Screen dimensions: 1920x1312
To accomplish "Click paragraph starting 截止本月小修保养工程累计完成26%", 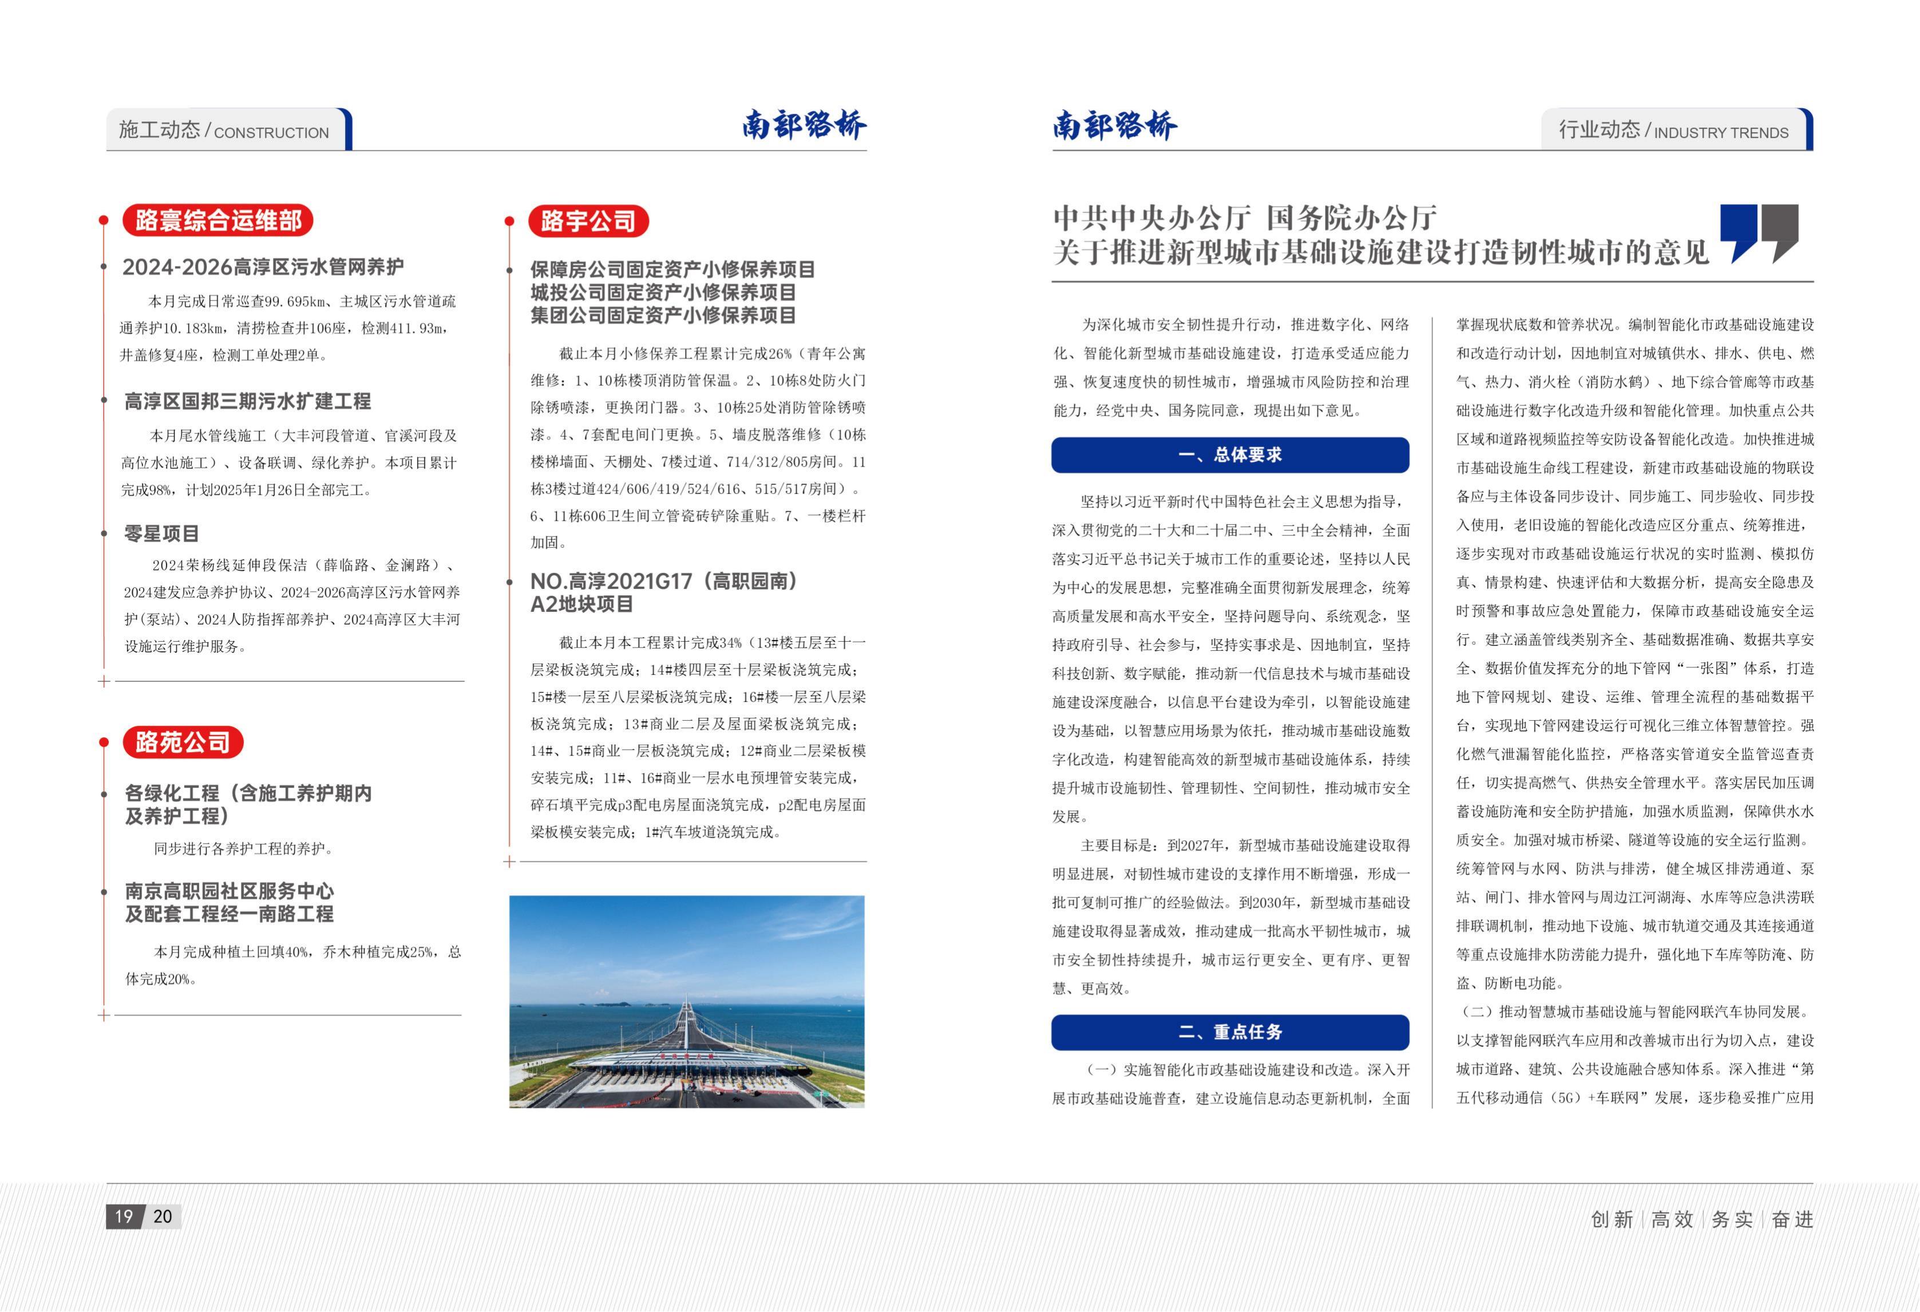I will coord(698,448).
